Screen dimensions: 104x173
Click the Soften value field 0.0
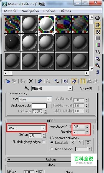[x=35, y=135]
